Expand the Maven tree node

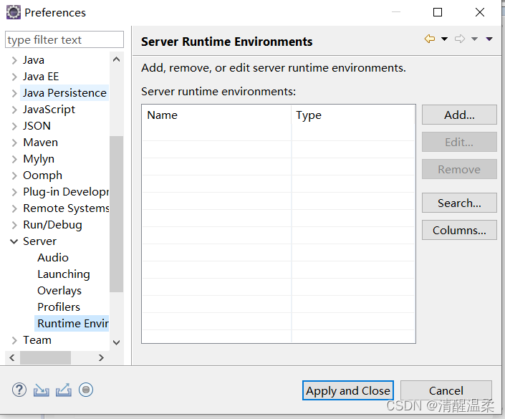click(14, 143)
